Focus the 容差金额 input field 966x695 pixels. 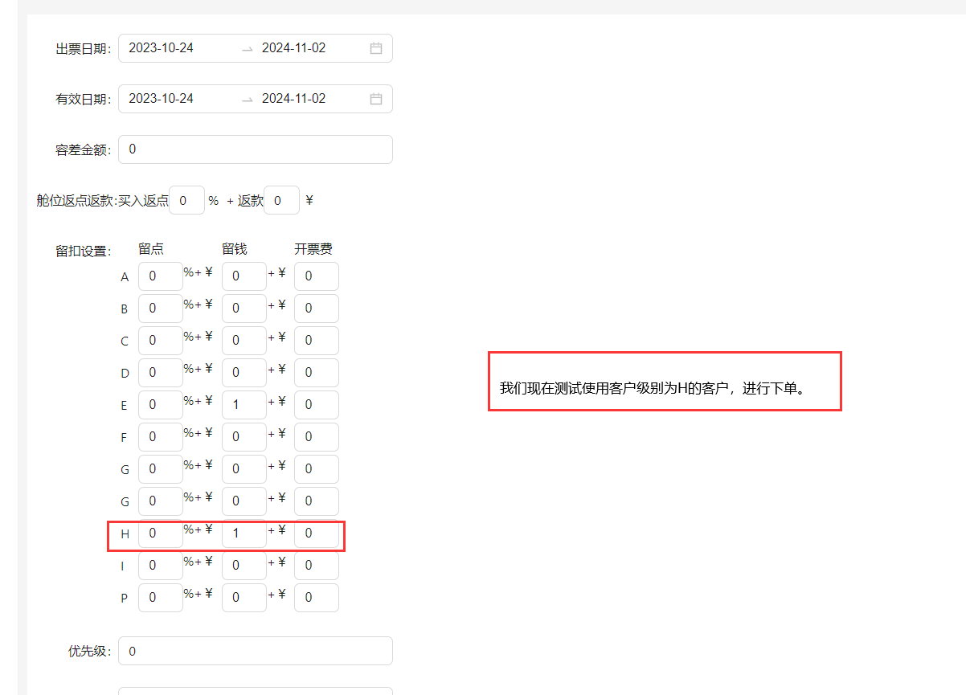click(x=256, y=149)
